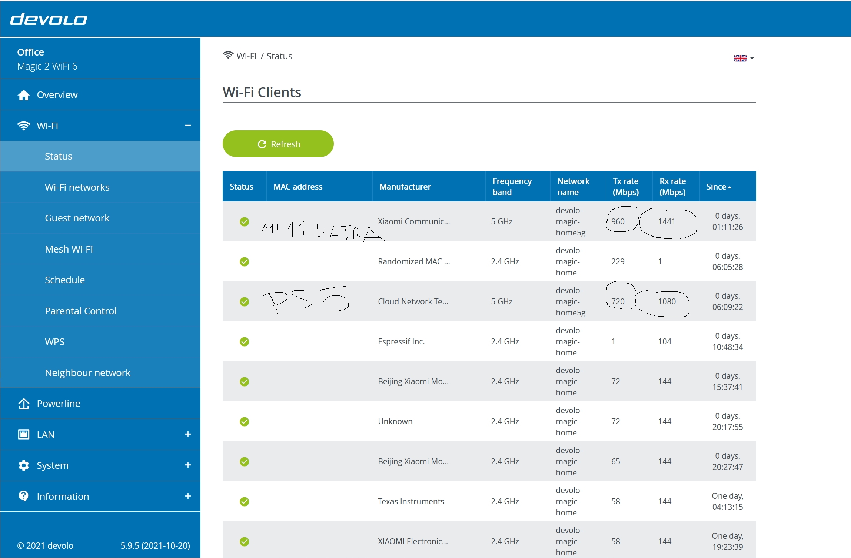Click the Overview home icon

(x=24, y=95)
